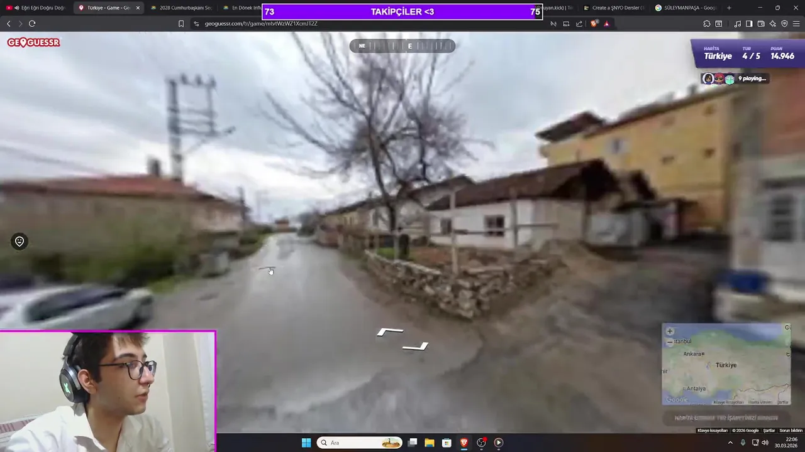Image resolution: width=805 pixels, height=452 pixels.
Task: Click the Street View compass bar
Action: [402, 46]
